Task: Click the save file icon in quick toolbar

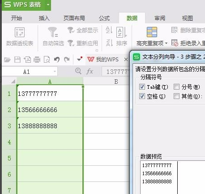Action: tap(17, 60)
